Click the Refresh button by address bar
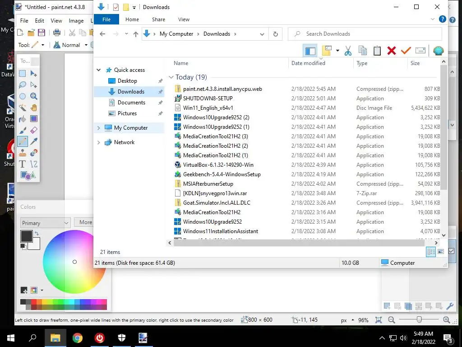Screen dimensions: 462x347 pos(276,34)
